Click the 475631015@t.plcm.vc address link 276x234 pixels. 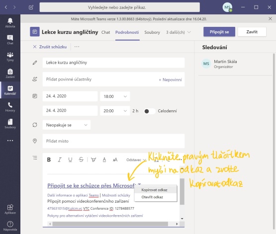pyautogui.click(x=65, y=209)
